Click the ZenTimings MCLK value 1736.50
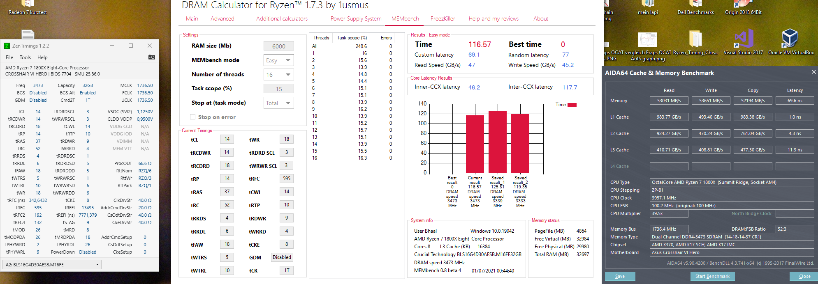Image resolution: width=818 pixels, height=284 pixels. (145, 85)
